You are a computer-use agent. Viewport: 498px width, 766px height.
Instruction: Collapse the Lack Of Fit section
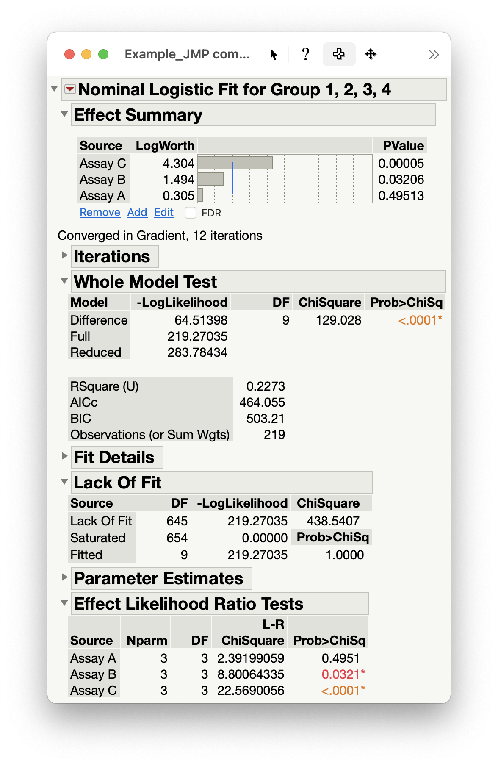click(x=64, y=482)
